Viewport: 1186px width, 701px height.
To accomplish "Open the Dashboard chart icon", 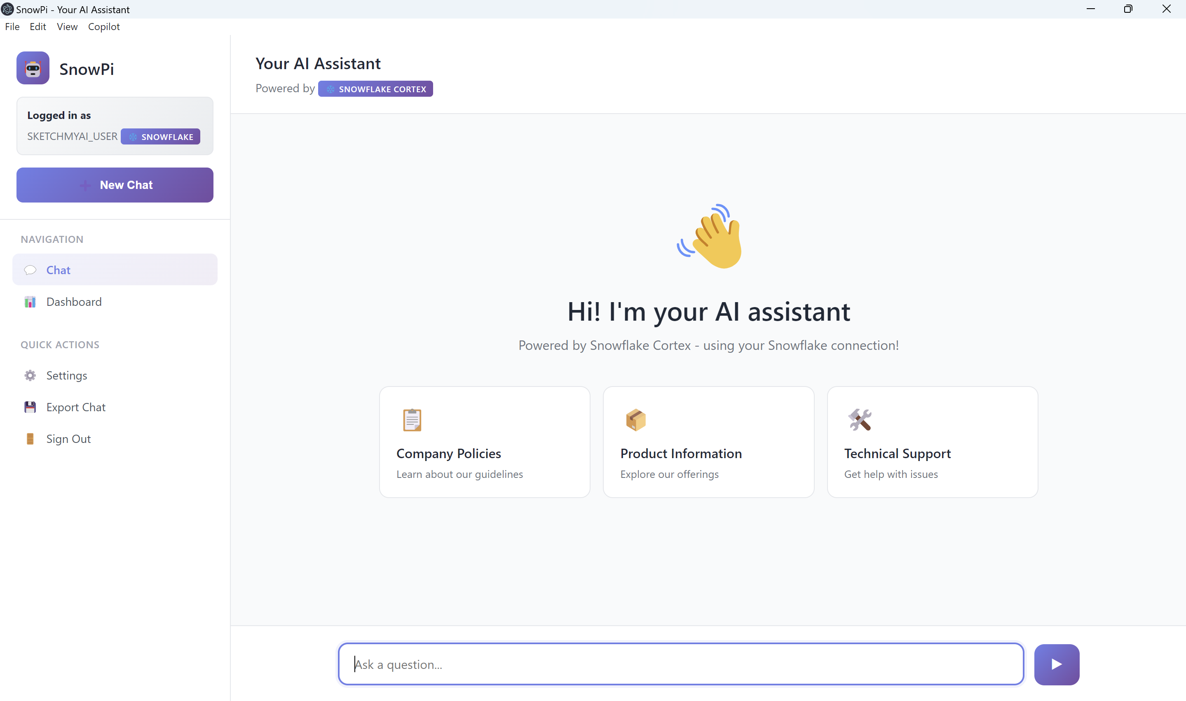I will point(30,301).
